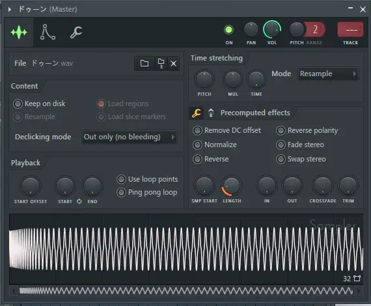This screenshot has width=371, height=306.
Task: Click the CROSSFADE knob
Action: click(323, 186)
